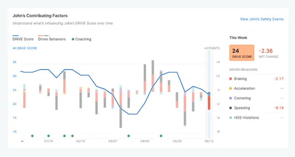Open View John's Safety Events link

[x=262, y=19]
